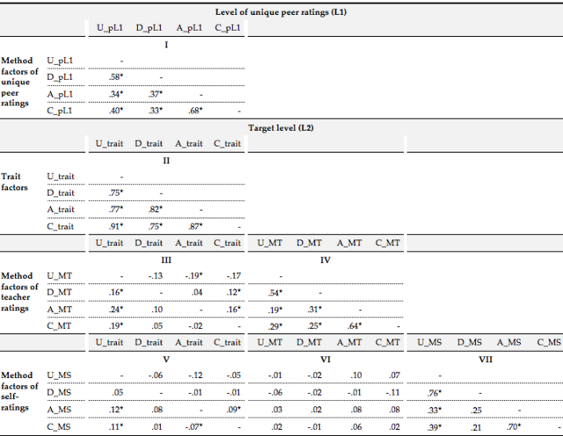Screen dimensions: 563x436
Task: Select the D_MS row label
Action: (59, 392)
